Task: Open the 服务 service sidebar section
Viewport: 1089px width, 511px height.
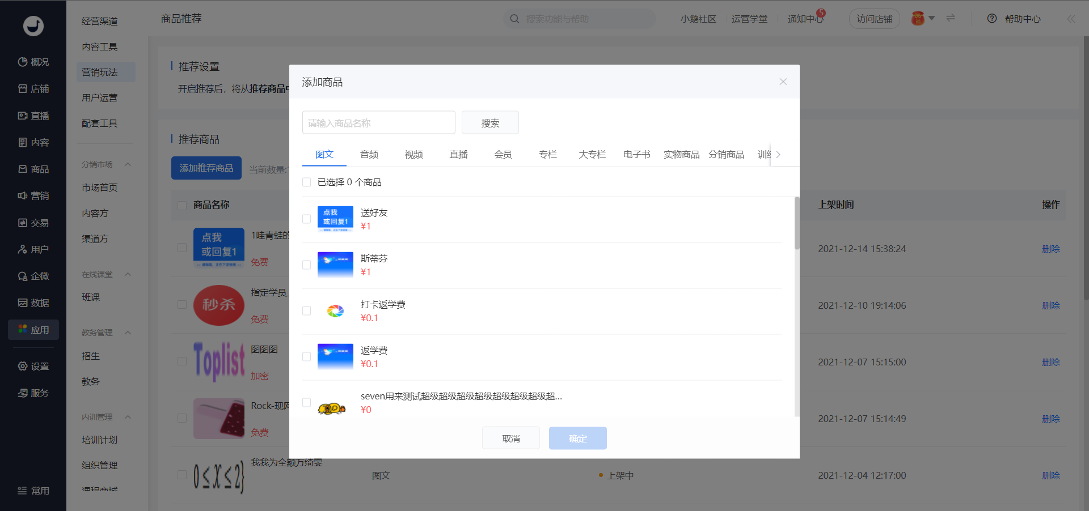Action: coord(33,393)
